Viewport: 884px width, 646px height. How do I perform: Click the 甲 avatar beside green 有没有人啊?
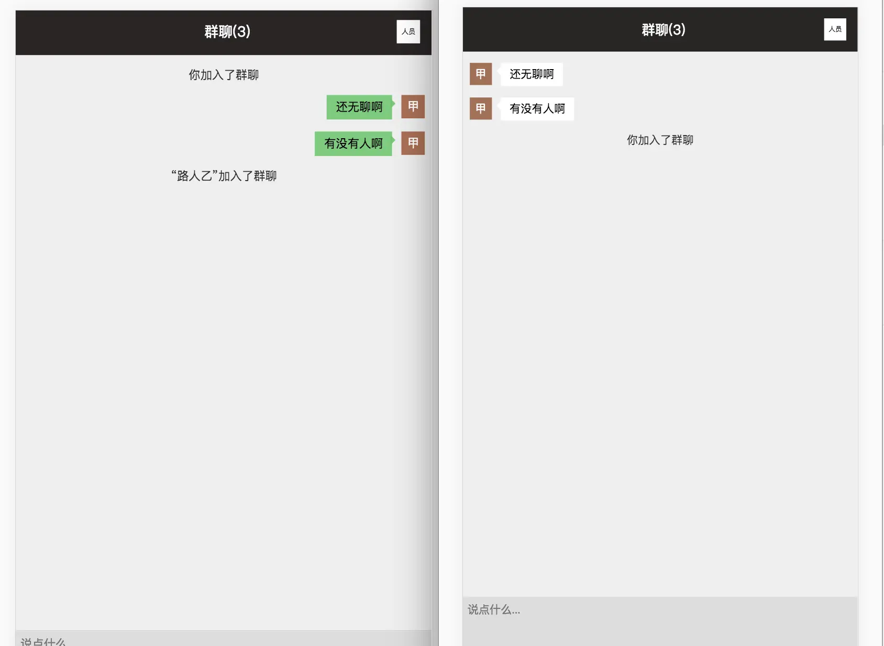pos(413,143)
